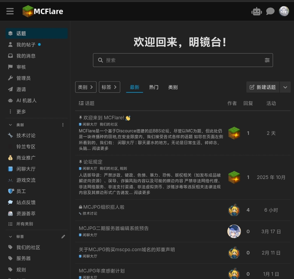Open the user profile avatar menu
The width and height of the screenshot is (294, 279).
284,11
